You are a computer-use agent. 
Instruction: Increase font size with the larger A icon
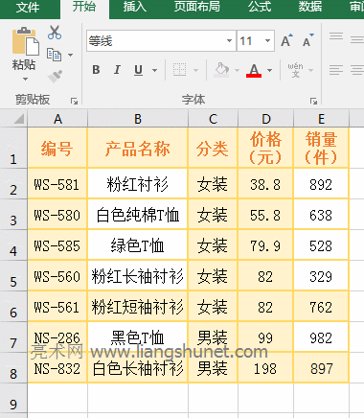click(286, 40)
